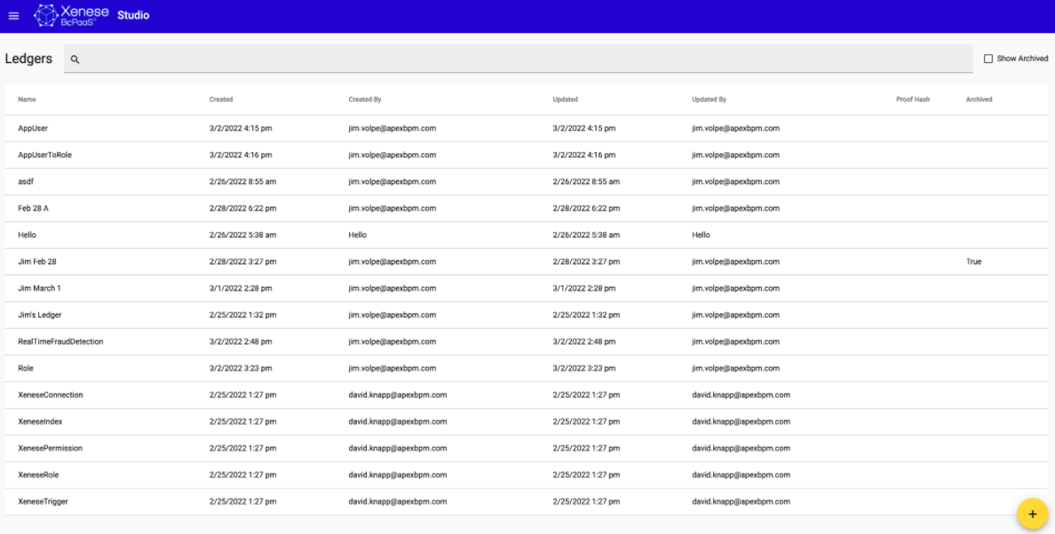The height and width of the screenshot is (534, 1055).
Task: Open the hamburger navigation menu
Action: click(x=13, y=15)
